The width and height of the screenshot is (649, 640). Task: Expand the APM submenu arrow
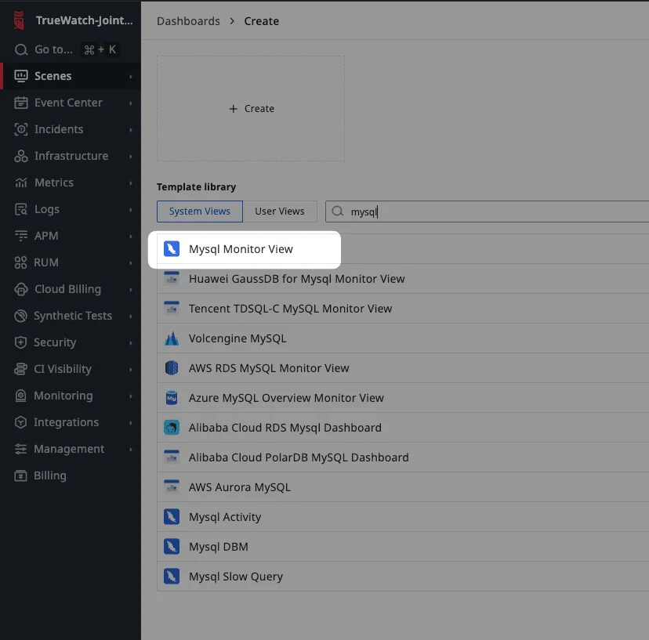click(x=131, y=237)
